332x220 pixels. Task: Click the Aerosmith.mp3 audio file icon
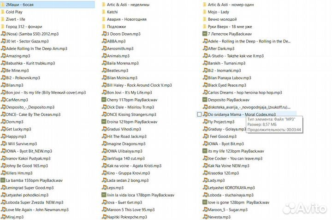[x=104, y=48]
